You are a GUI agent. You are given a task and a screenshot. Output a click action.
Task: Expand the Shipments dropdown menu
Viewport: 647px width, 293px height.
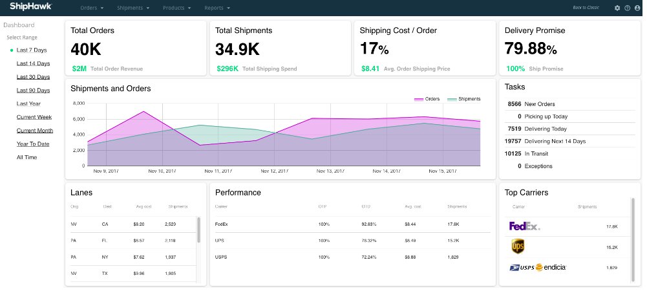[133, 8]
